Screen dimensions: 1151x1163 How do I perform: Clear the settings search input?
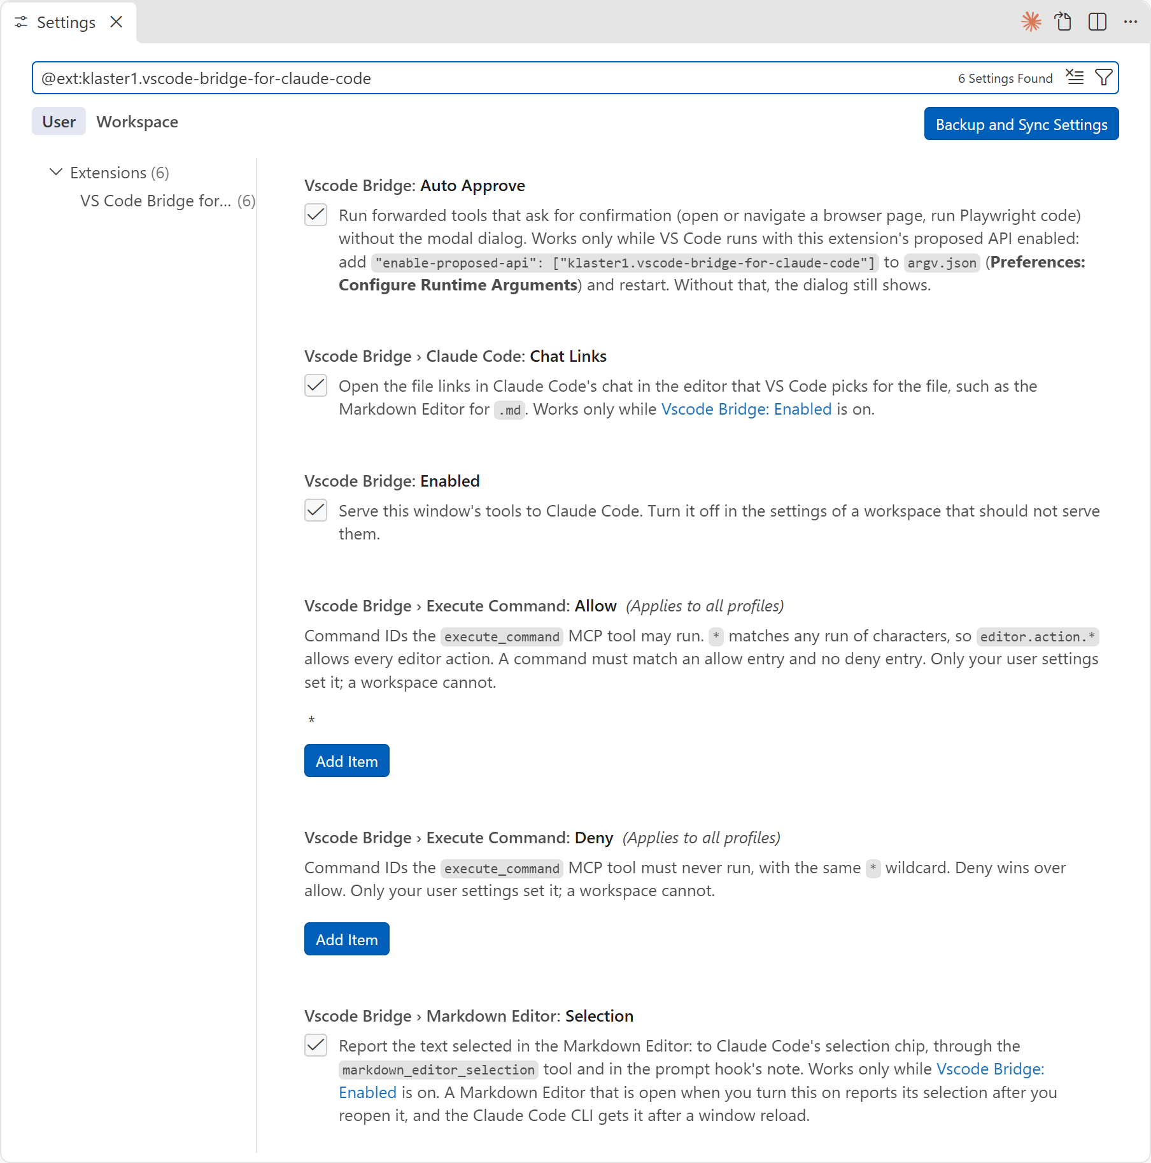tap(1075, 78)
